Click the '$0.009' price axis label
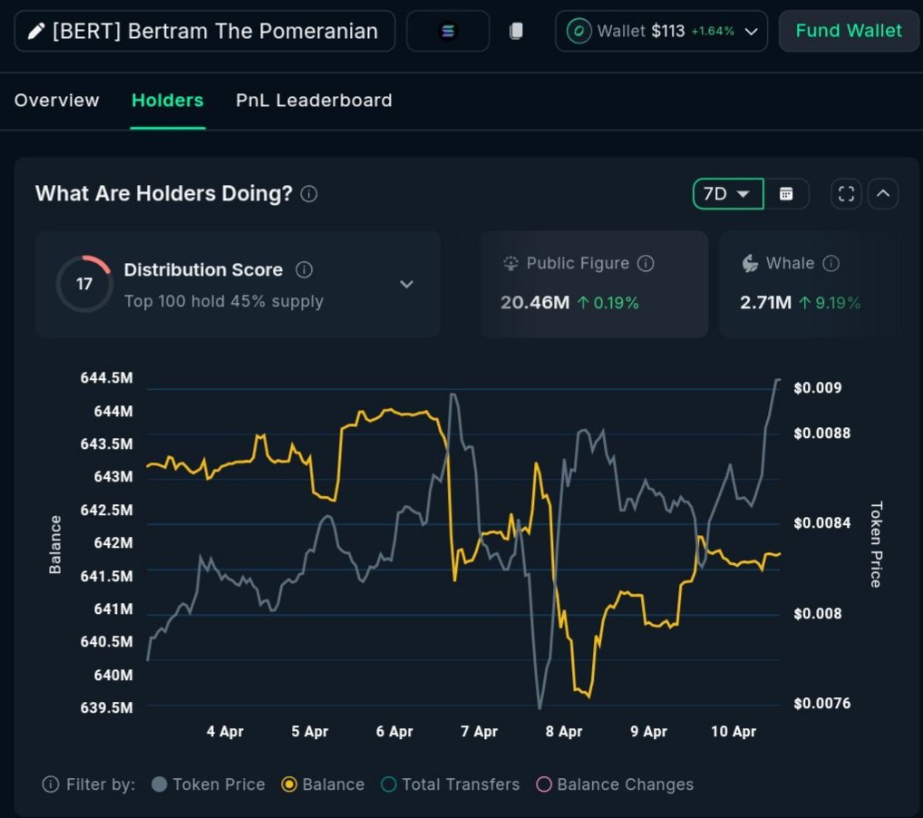This screenshot has height=818, width=923. pyautogui.click(x=818, y=387)
